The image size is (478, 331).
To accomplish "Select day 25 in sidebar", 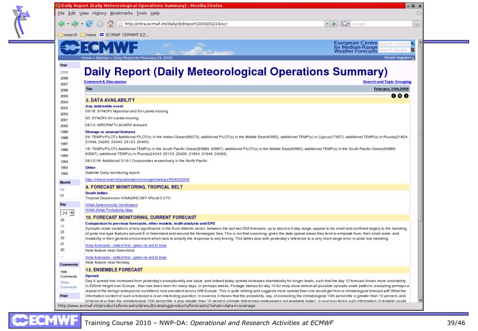I will click(x=62, y=220).
